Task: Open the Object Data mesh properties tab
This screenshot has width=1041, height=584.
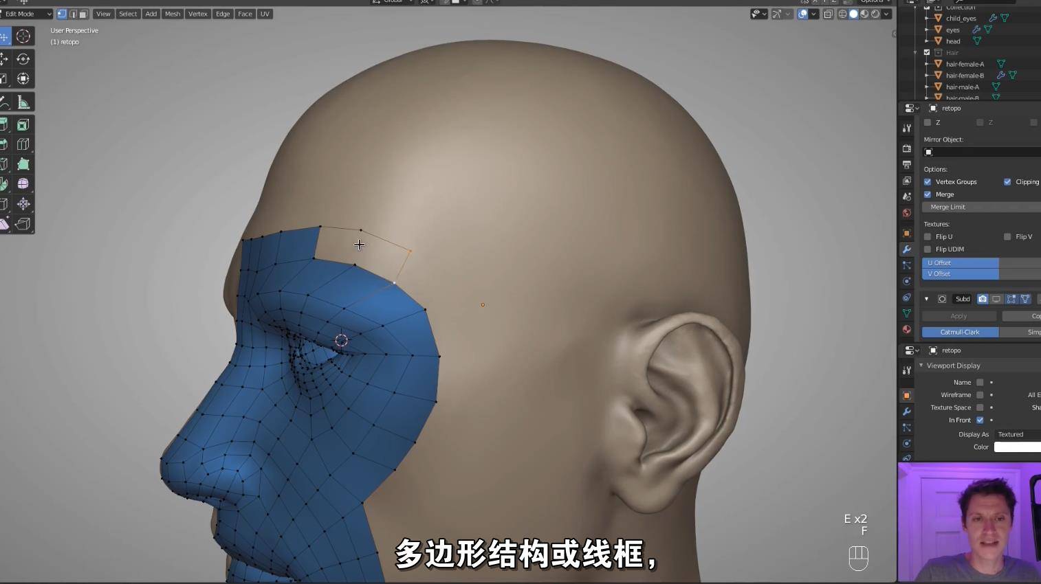Action: coord(907,313)
